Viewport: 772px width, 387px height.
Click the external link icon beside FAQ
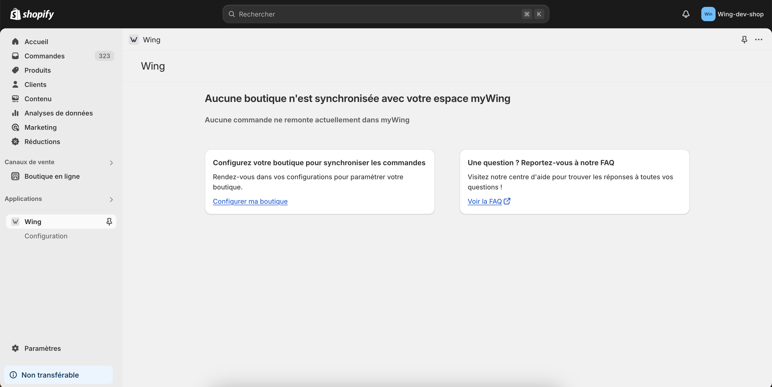pyautogui.click(x=507, y=201)
